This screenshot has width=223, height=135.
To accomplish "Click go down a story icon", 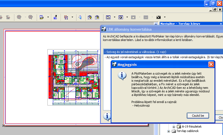I will tap(97, 17).
